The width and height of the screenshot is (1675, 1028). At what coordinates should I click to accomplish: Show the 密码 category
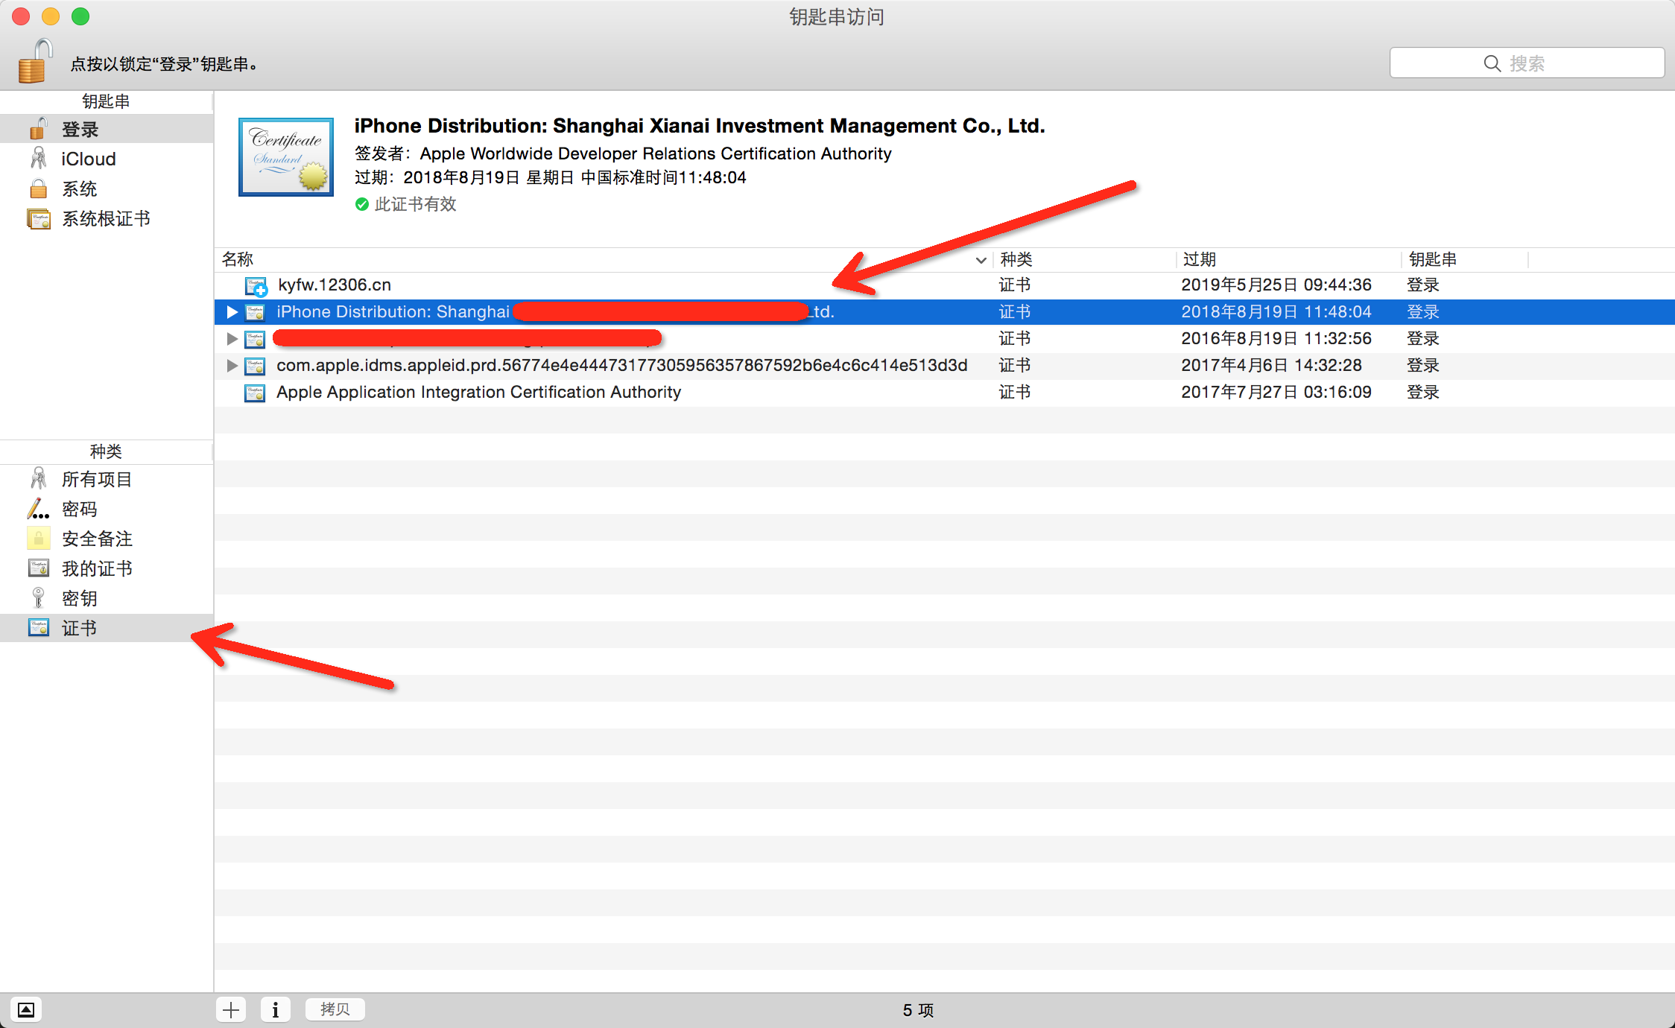tap(107, 509)
